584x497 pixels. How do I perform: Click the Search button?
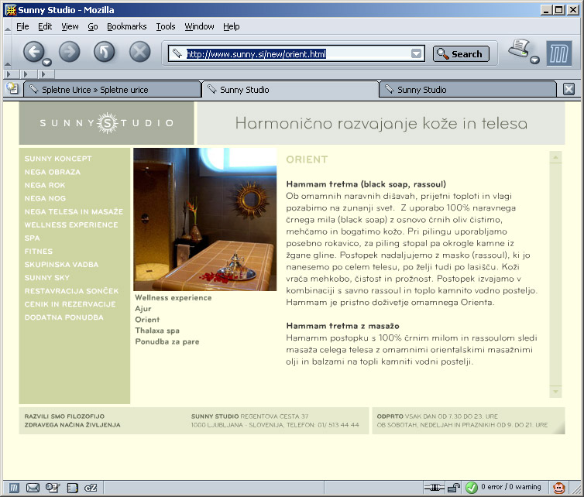click(x=461, y=54)
